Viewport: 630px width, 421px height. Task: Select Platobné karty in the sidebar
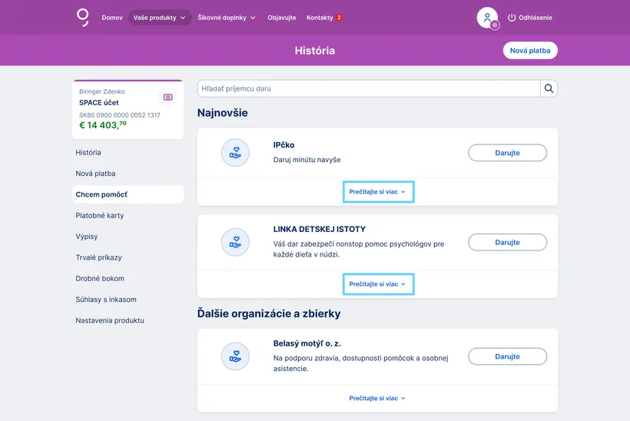(100, 216)
